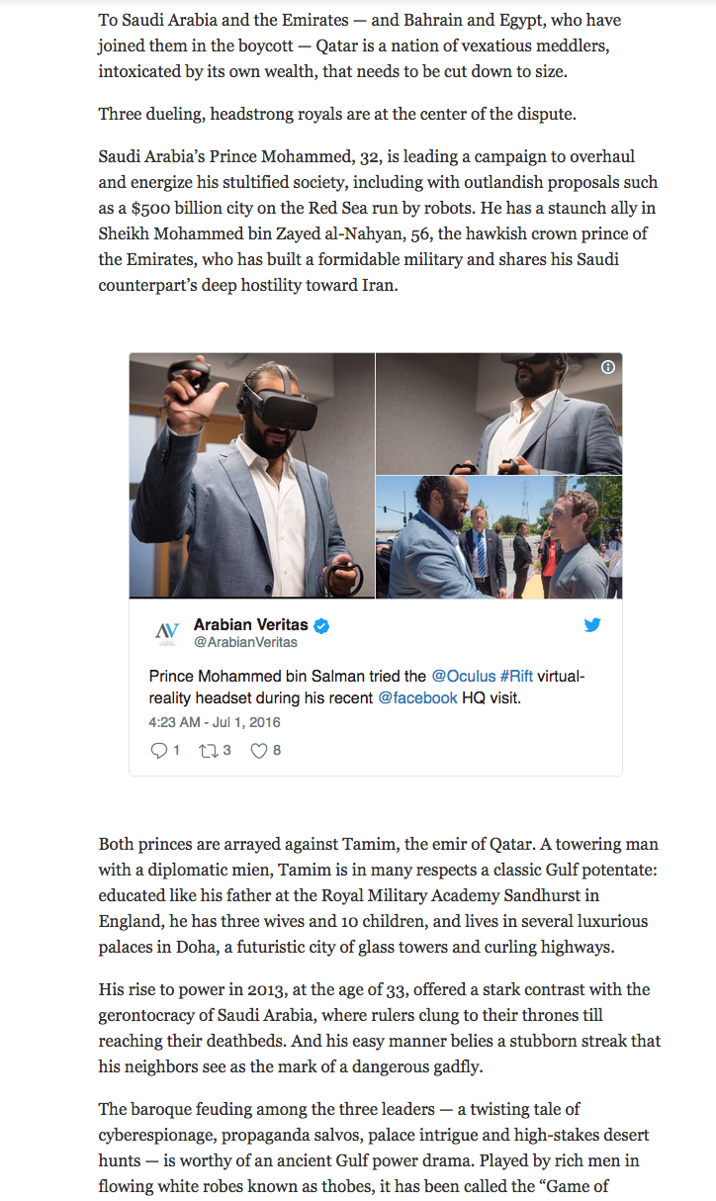Image resolution: width=716 pixels, height=1201 pixels.
Task: Click the reply count number 1
Action: [x=177, y=751]
